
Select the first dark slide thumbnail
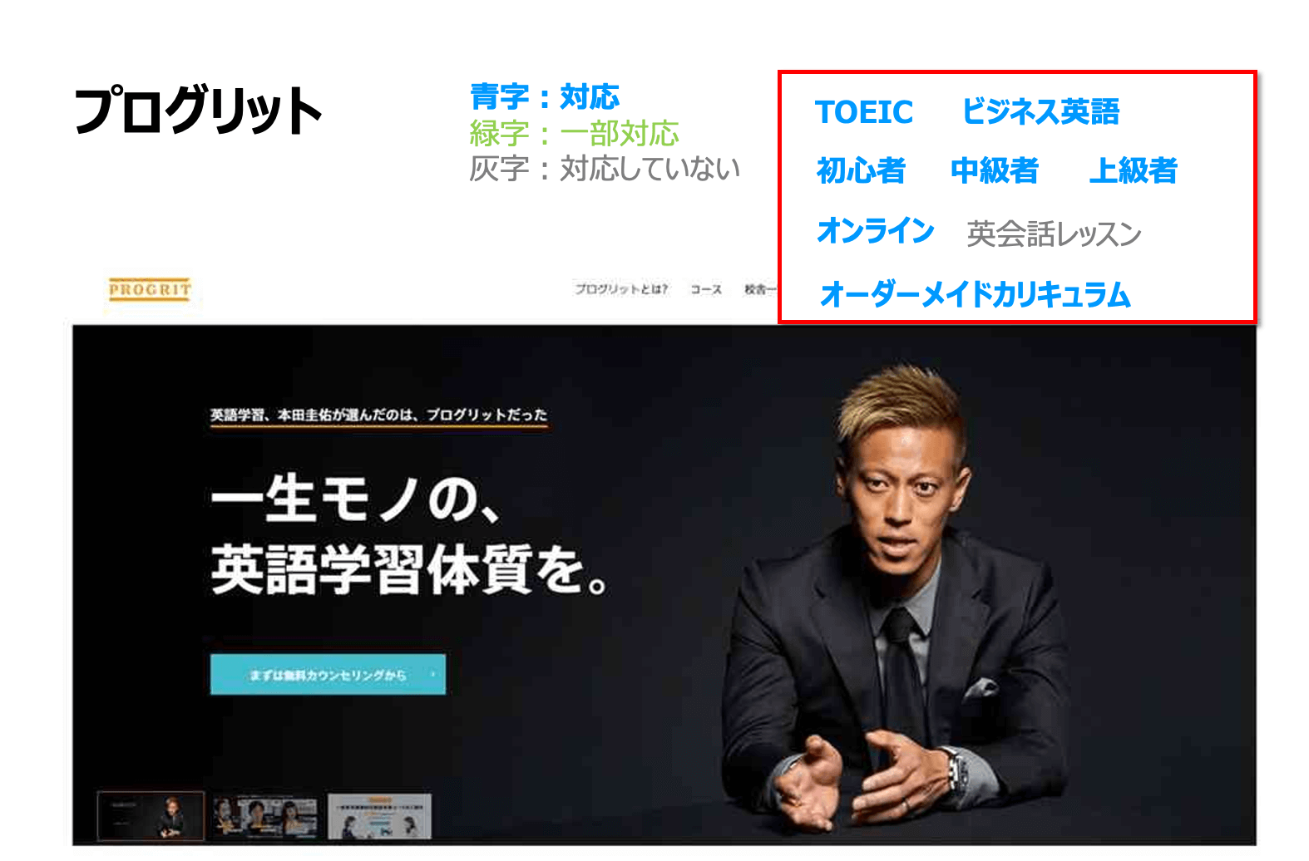[x=151, y=815]
